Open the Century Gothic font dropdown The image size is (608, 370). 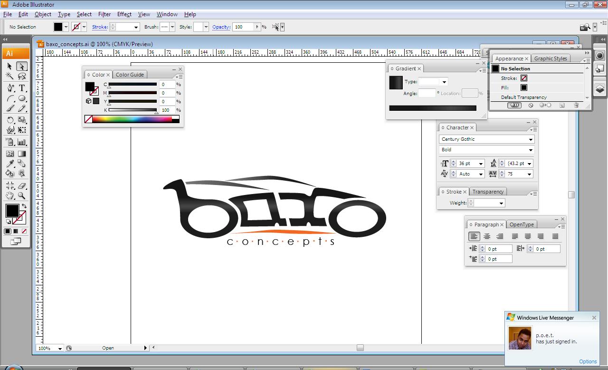pos(531,139)
